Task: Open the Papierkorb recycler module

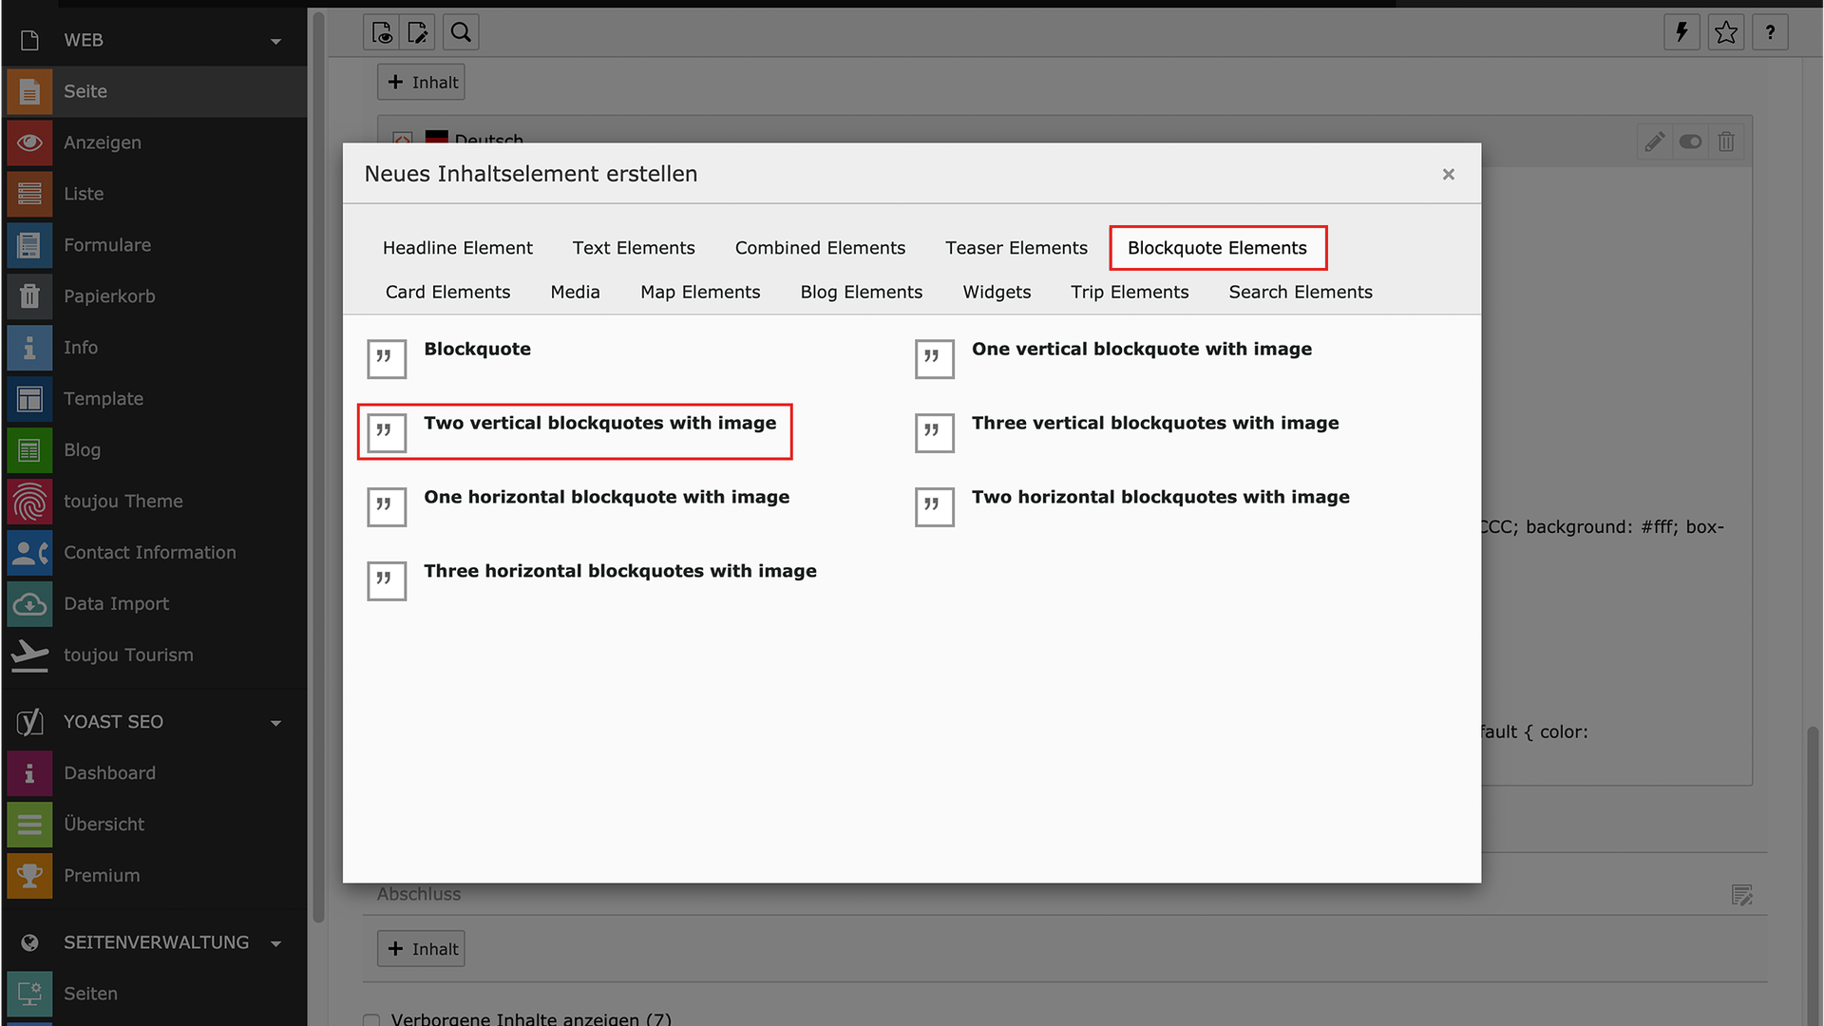Action: pos(109,295)
